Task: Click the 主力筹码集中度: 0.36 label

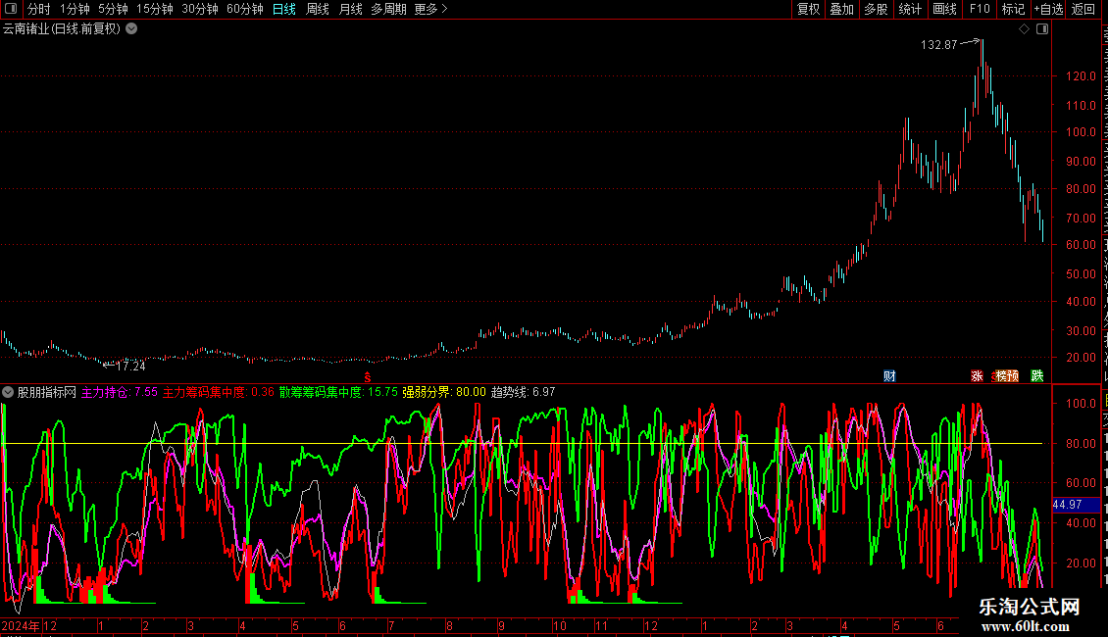Action: tap(219, 392)
